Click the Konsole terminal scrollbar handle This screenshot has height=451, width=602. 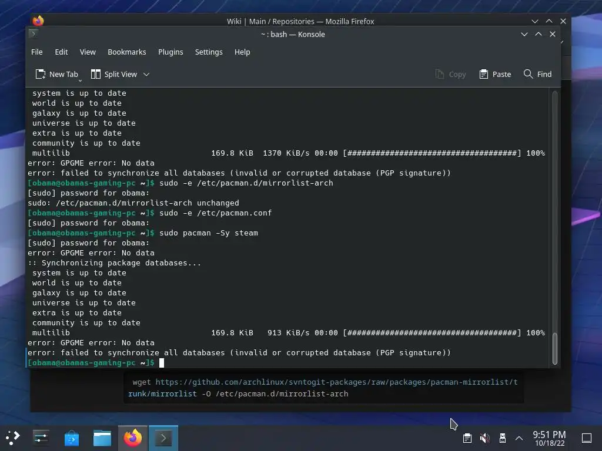point(554,348)
